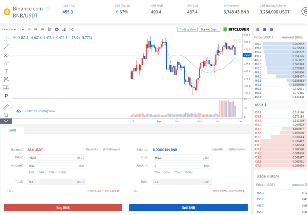This screenshot has width=307, height=215.
Task: Show both buy and sell order book view
Action: click(x=258, y=29)
